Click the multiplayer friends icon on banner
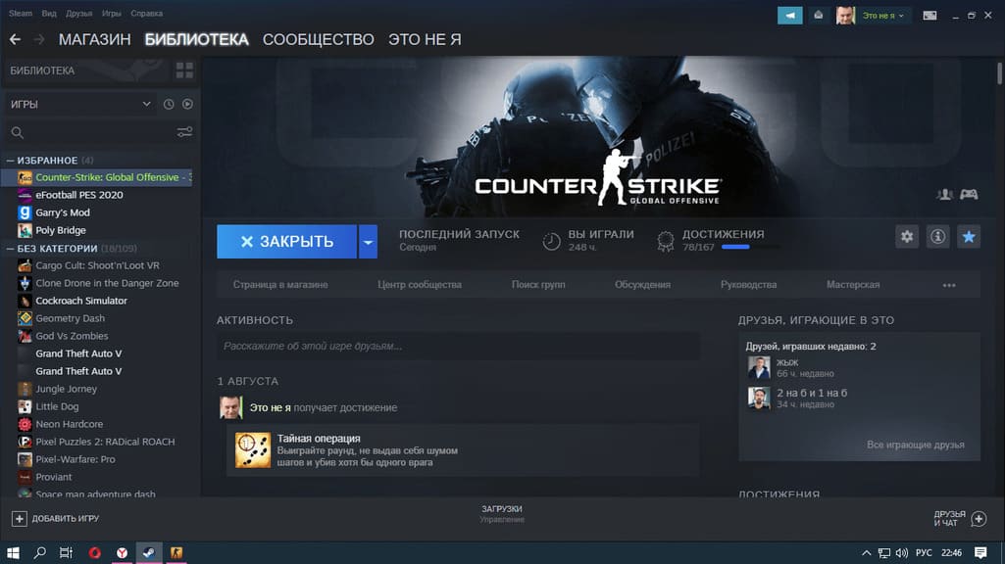1005x564 pixels. click(x=945, y=194)
